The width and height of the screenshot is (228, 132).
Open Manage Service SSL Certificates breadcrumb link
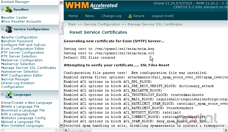(155, 24)
